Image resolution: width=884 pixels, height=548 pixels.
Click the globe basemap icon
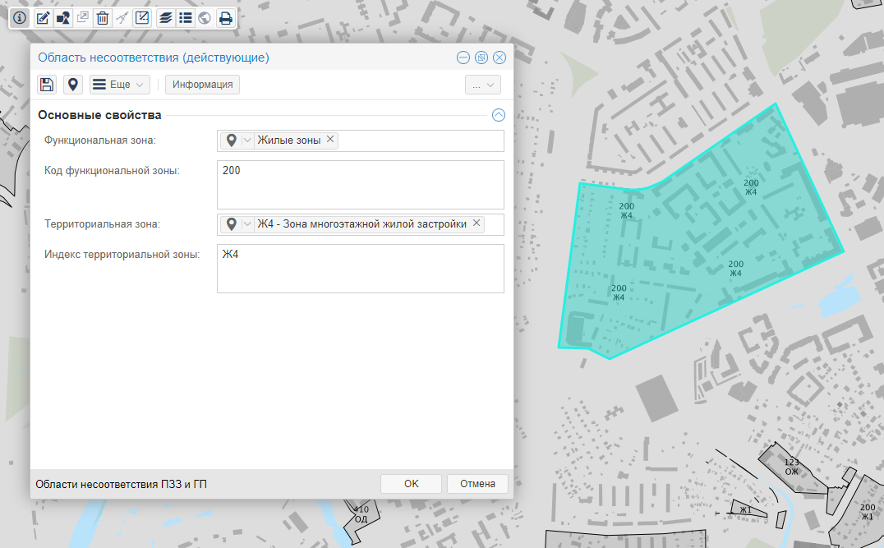click(205, 18)
